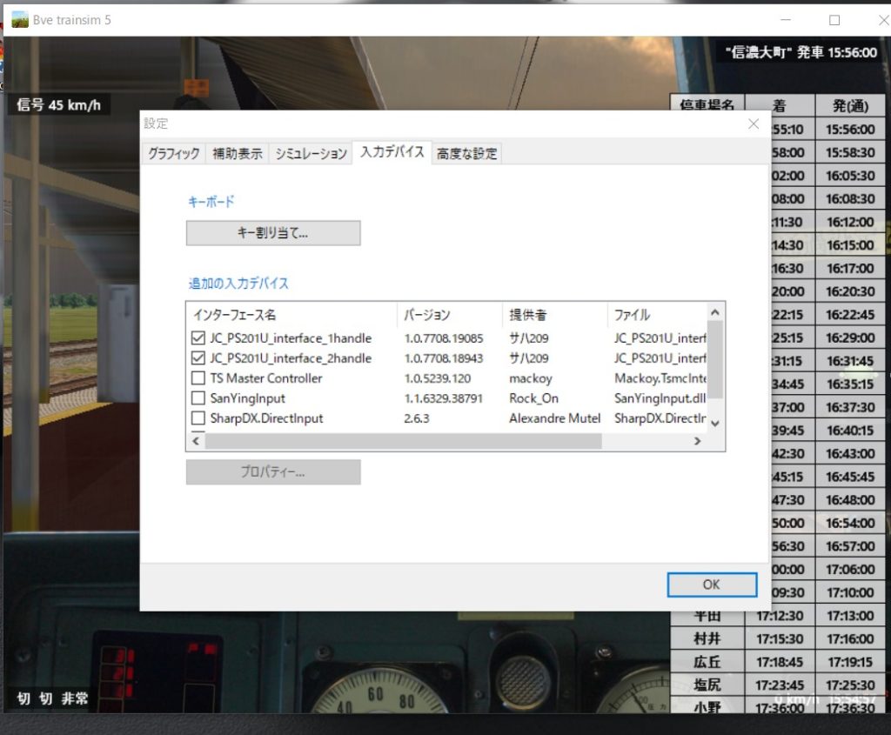891x735 pixels.
Task: Open the 補助表示 tab
Action: 238,154
